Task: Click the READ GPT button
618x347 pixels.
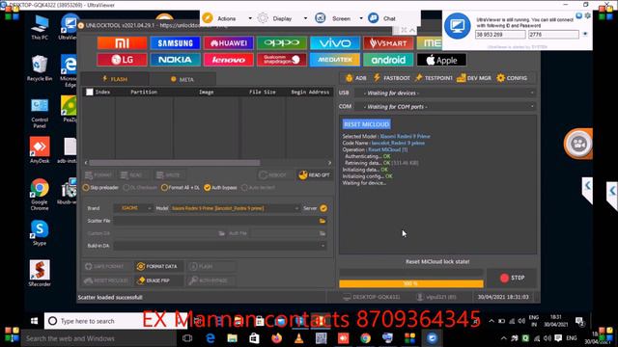Action: pyautogui.click(x=314, y=175)
